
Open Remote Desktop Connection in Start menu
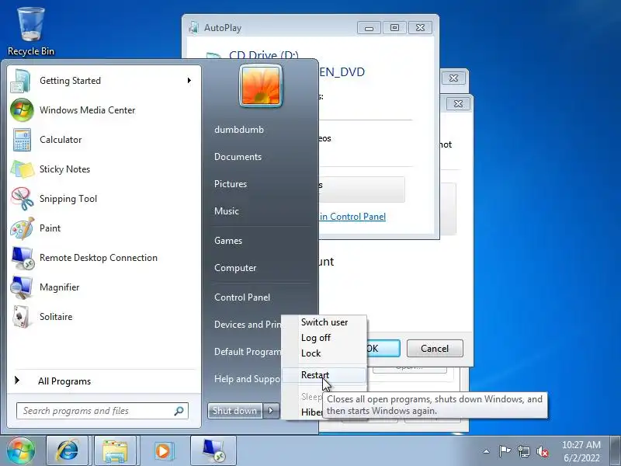pos(104,258)
